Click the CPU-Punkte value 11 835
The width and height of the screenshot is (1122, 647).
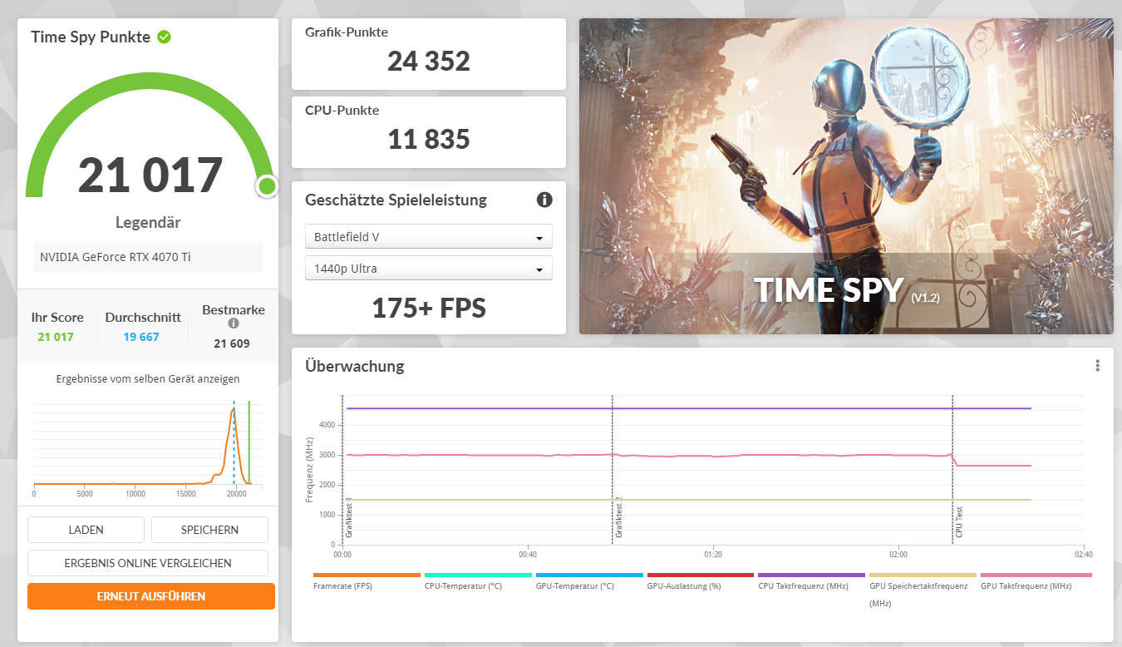429,139
